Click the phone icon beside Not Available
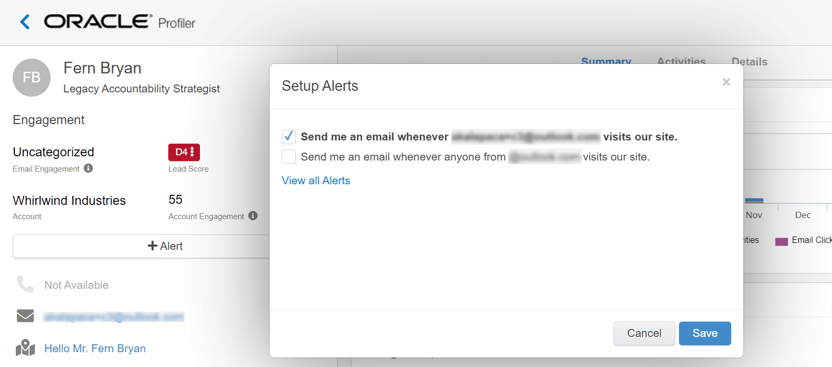The width and height of the screenshot is (832, 367). [x=25, y=285]
